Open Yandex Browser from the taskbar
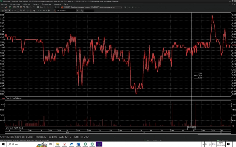Screen dimensions: 236x147 64,145
